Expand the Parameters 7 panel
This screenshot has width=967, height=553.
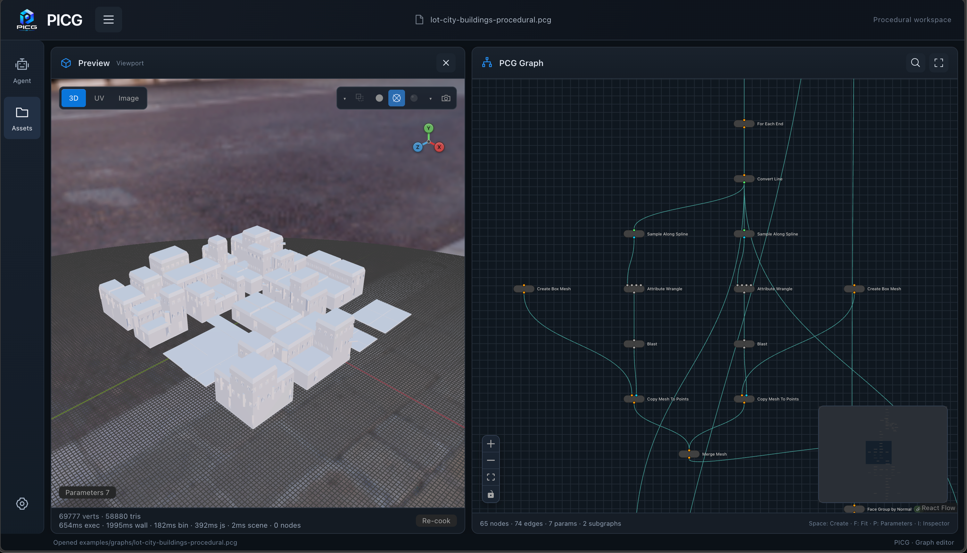pos(87,492)
